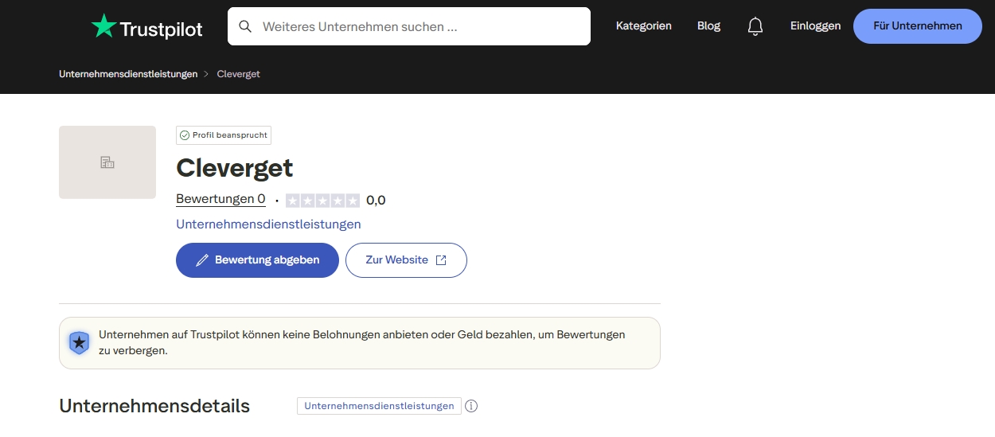Screen dimensions: 995x437
Task: Click the shield star icon in notice
Action: click(79, 343)
